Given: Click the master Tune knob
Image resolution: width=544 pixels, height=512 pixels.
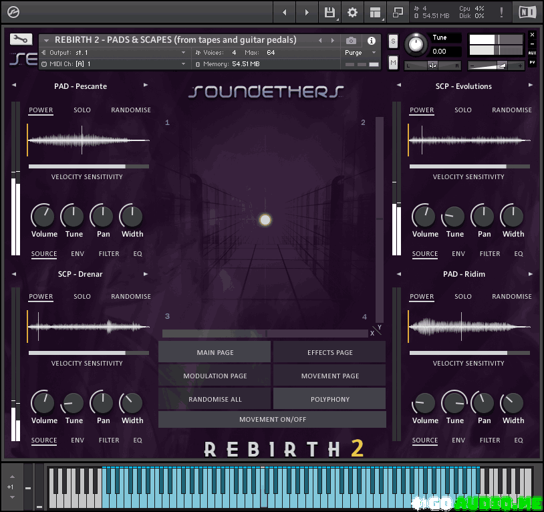Looking at the screenshot, I should (415, 44).
